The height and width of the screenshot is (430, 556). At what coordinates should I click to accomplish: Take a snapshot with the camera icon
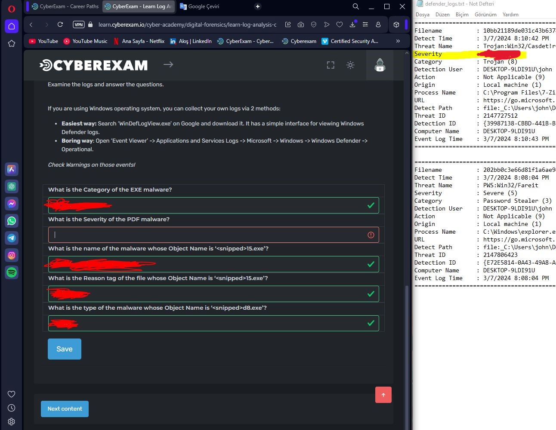300,25
